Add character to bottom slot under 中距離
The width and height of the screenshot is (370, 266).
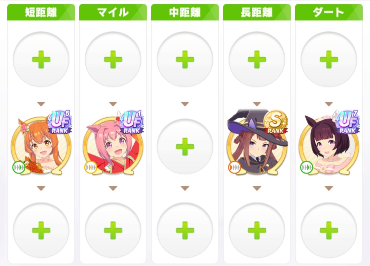pos(185,230)
